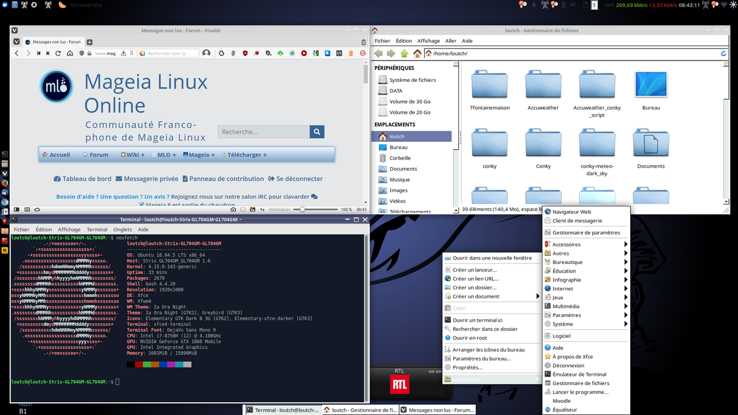738x415 pixels.
Task: Open a new Vivaldi tab
Action: tap(89, 42)
